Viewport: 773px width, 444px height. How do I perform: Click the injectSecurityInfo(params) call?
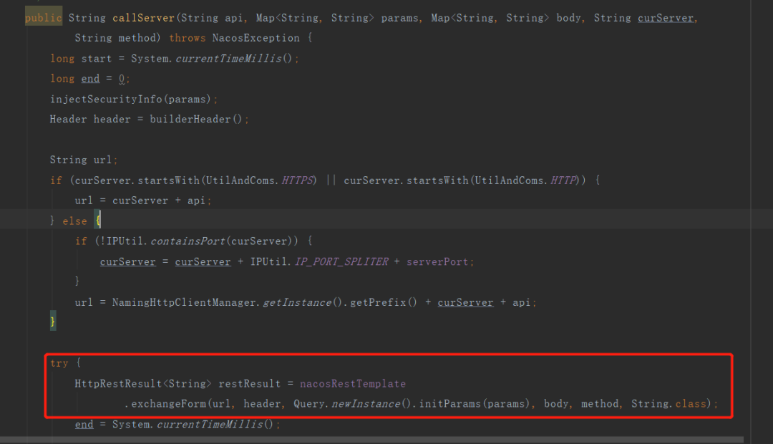131,99
